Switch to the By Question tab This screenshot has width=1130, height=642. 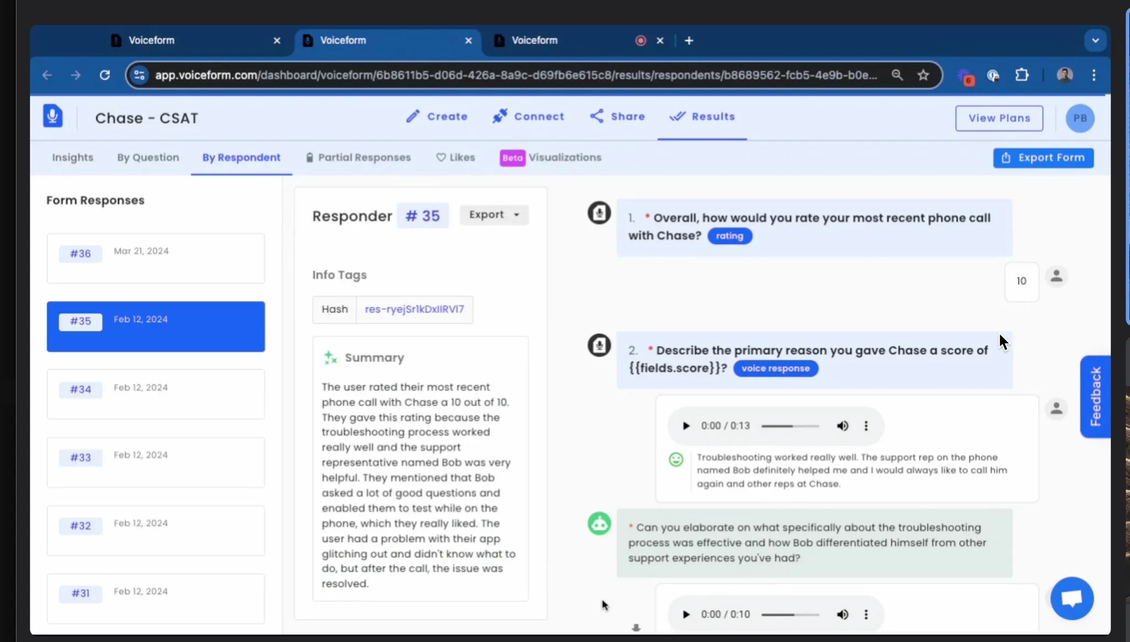coord(148,158)
